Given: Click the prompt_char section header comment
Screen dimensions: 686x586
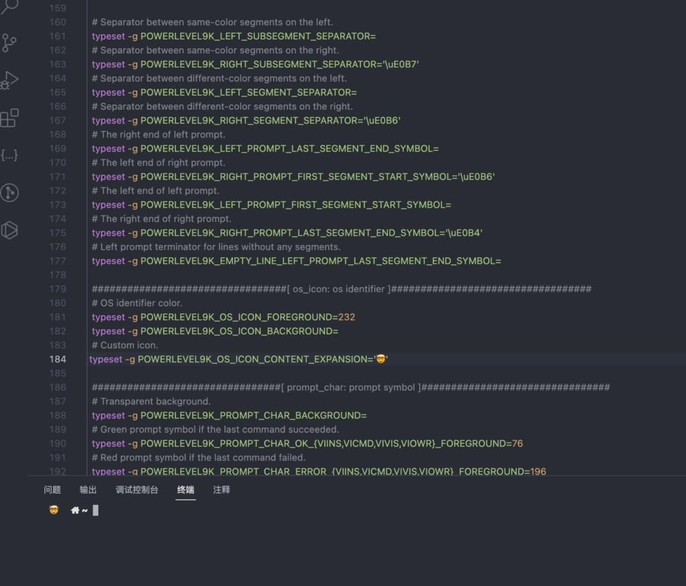Looking at the screenshot, I should click(350, 387).
